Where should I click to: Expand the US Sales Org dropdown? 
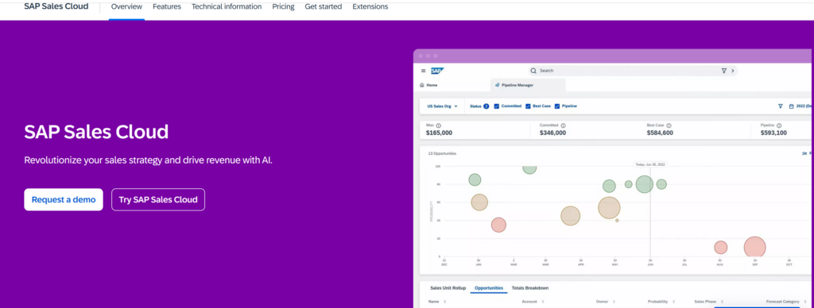coord(442,106)
